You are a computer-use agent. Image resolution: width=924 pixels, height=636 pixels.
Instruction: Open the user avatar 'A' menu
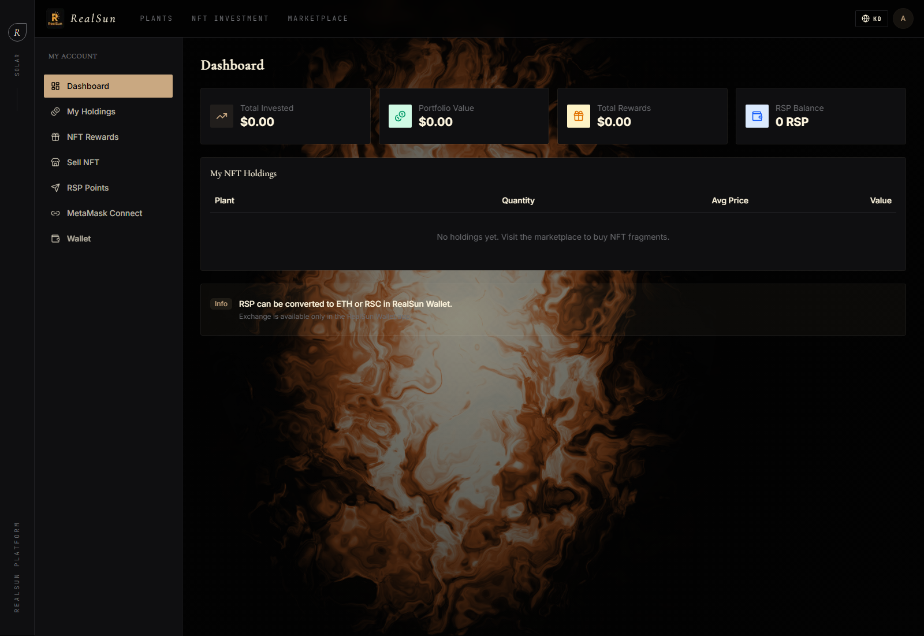(903, 18)
